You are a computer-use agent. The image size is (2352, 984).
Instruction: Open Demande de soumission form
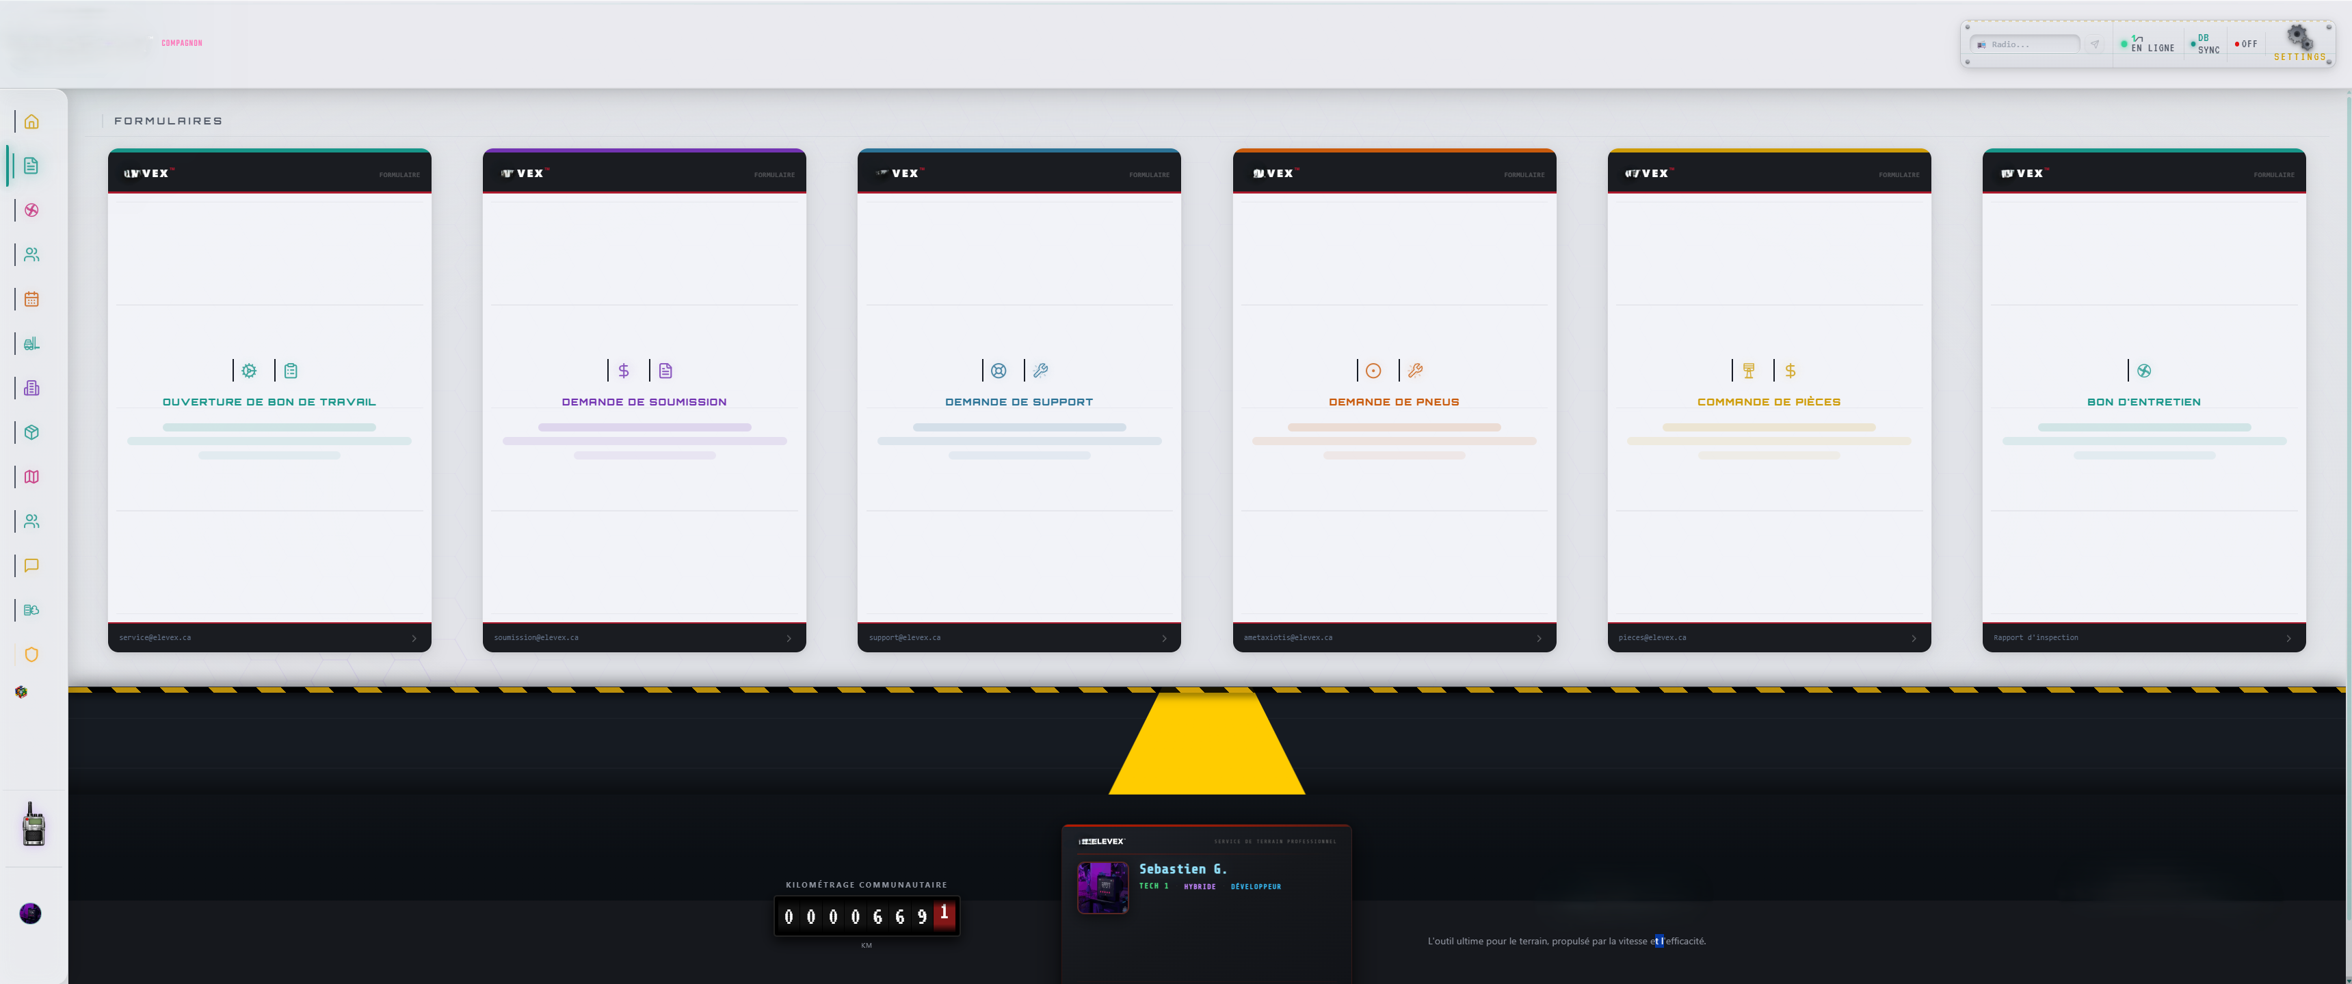coord(644,401)
